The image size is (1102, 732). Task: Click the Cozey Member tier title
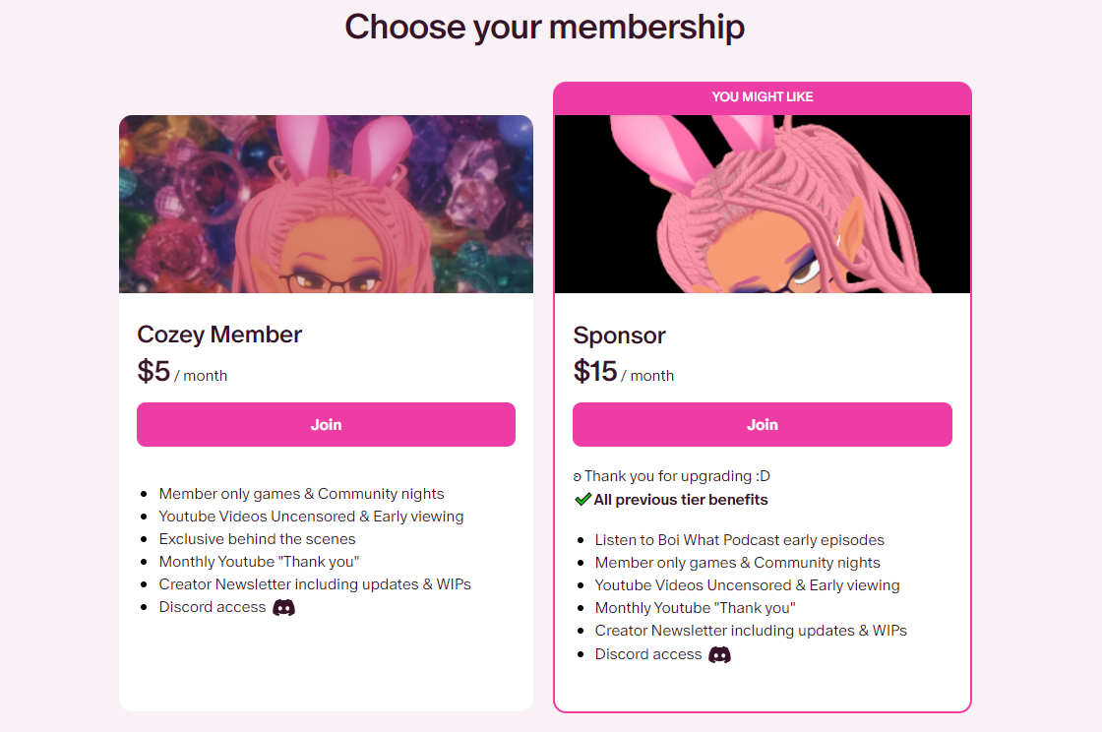tap(219, 335)
